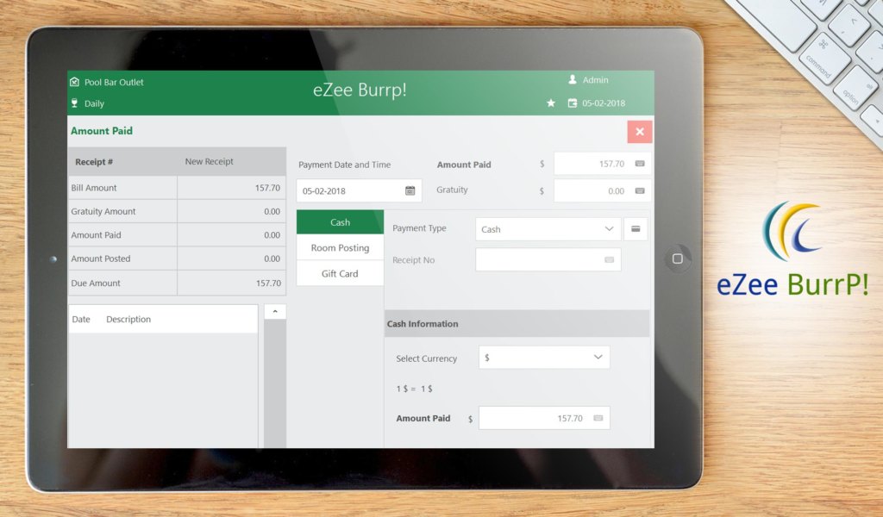Screen dimensions: 883x517
Task: Collapse list with the up-arrow button
Action: click(x=274, y=312)
